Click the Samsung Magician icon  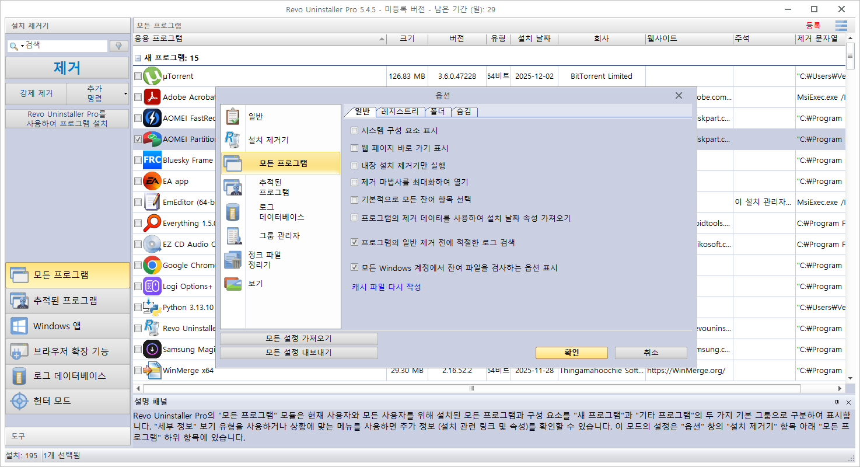pyautogui.click(x=152, y=349)
